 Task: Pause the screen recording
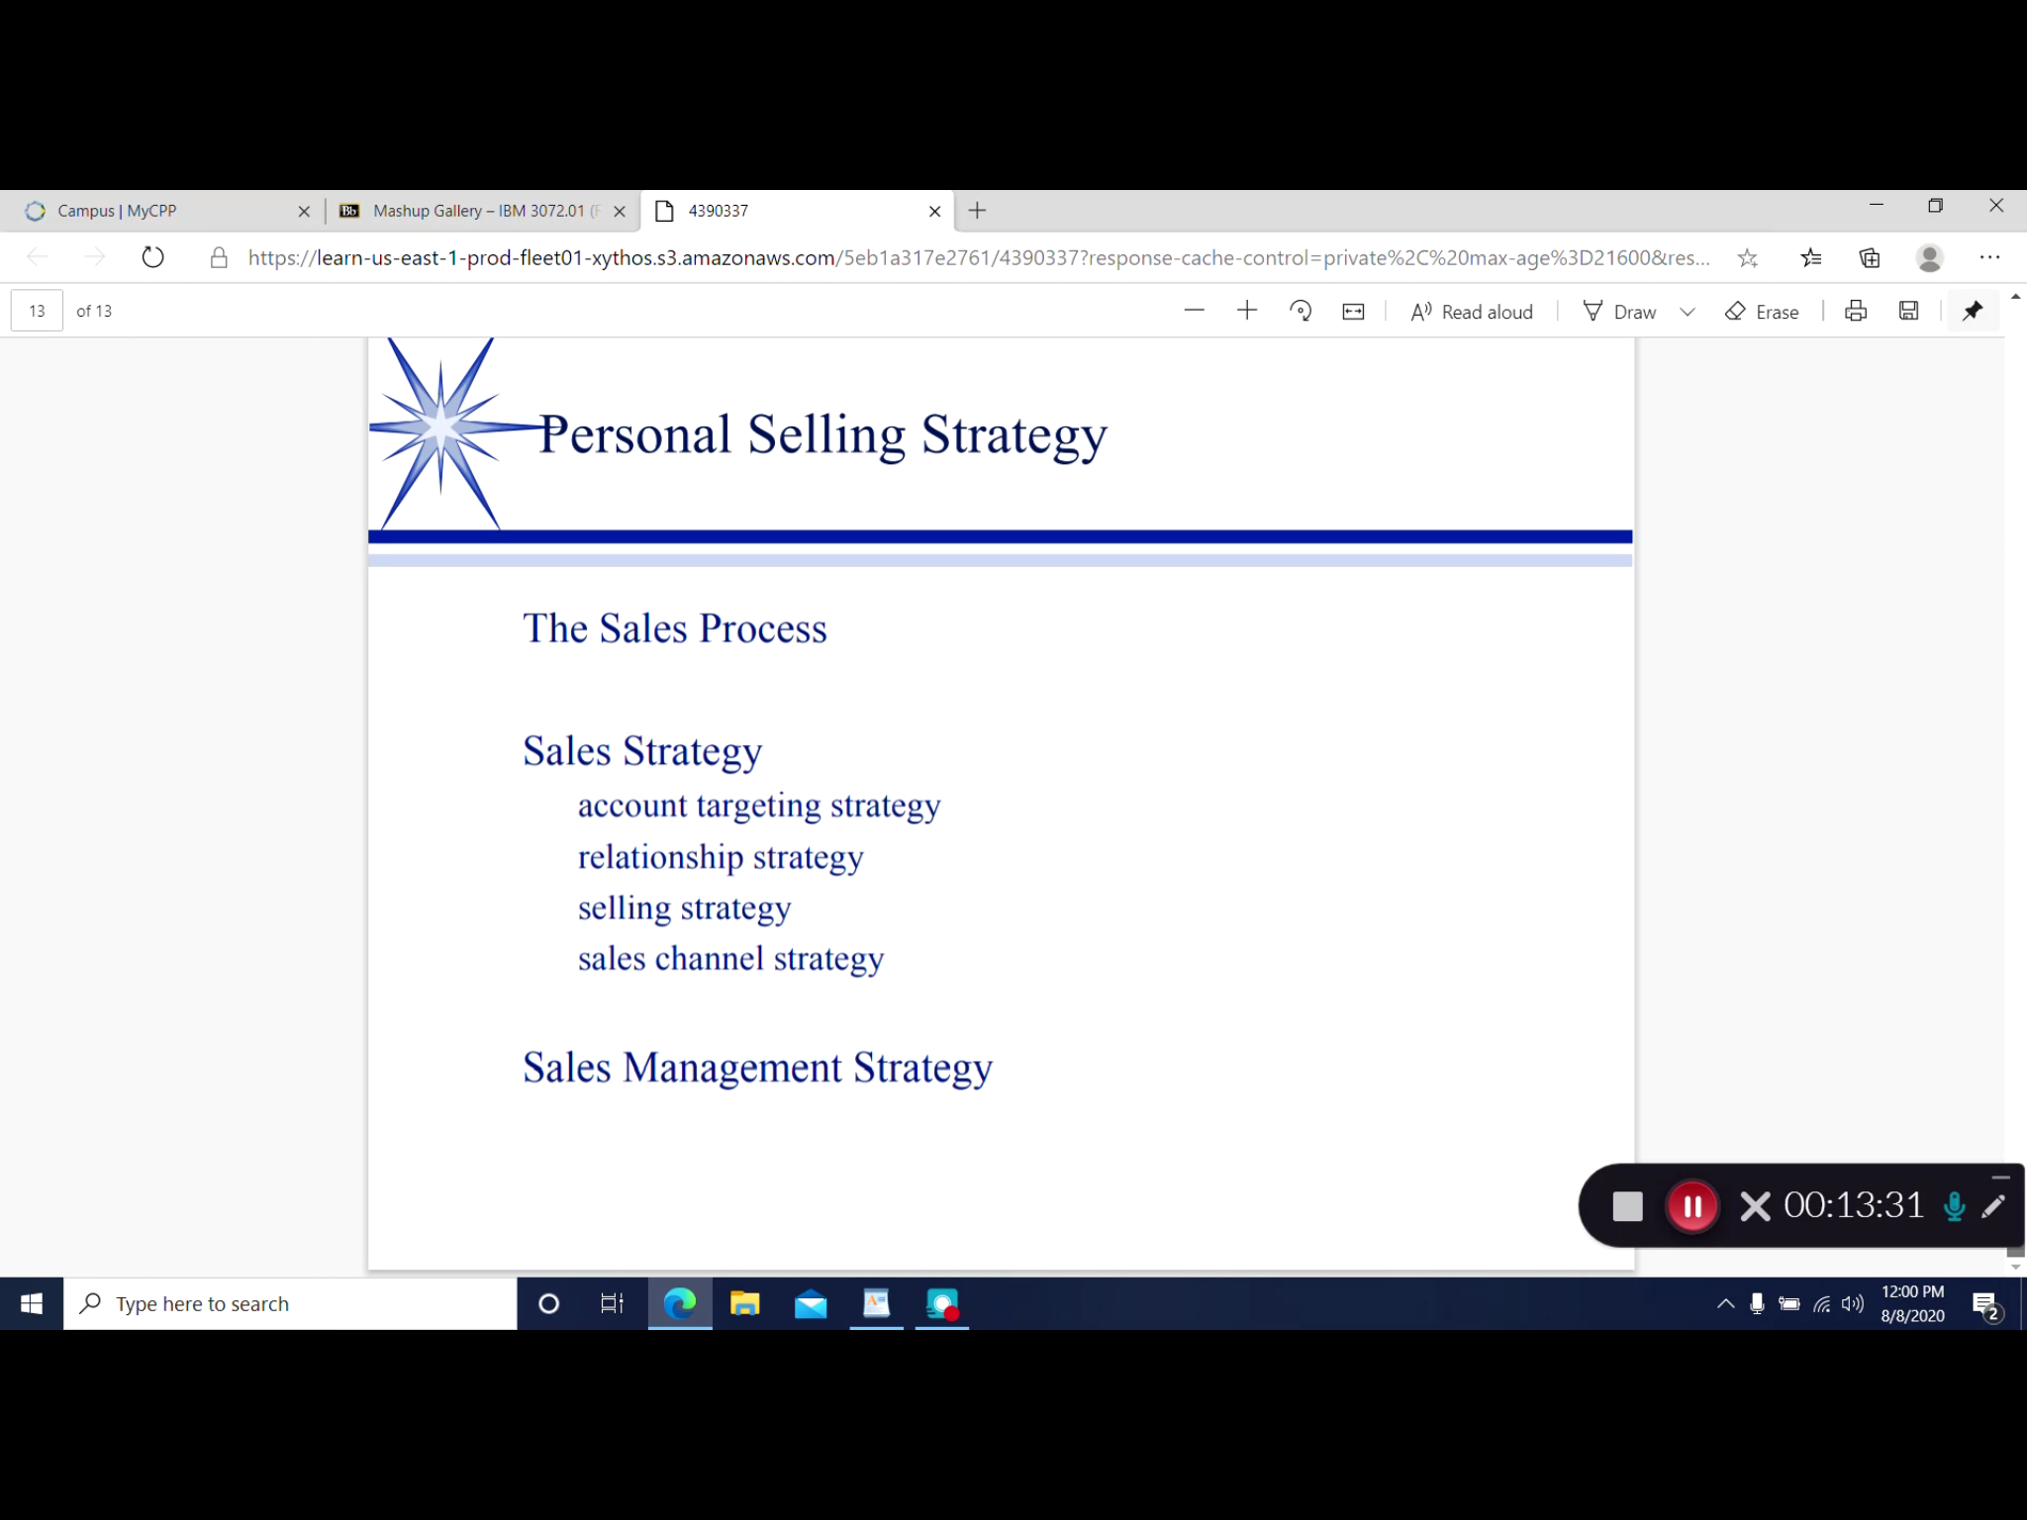[x=1692, y=1206]
